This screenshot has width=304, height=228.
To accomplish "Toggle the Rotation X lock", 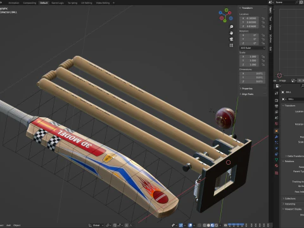I will click(x=263, y=35).
